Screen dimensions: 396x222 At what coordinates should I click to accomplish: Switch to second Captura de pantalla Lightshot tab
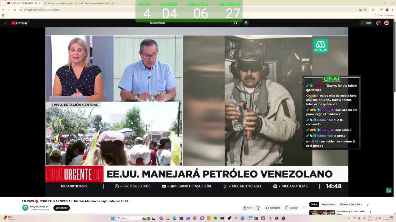[97, 3]
